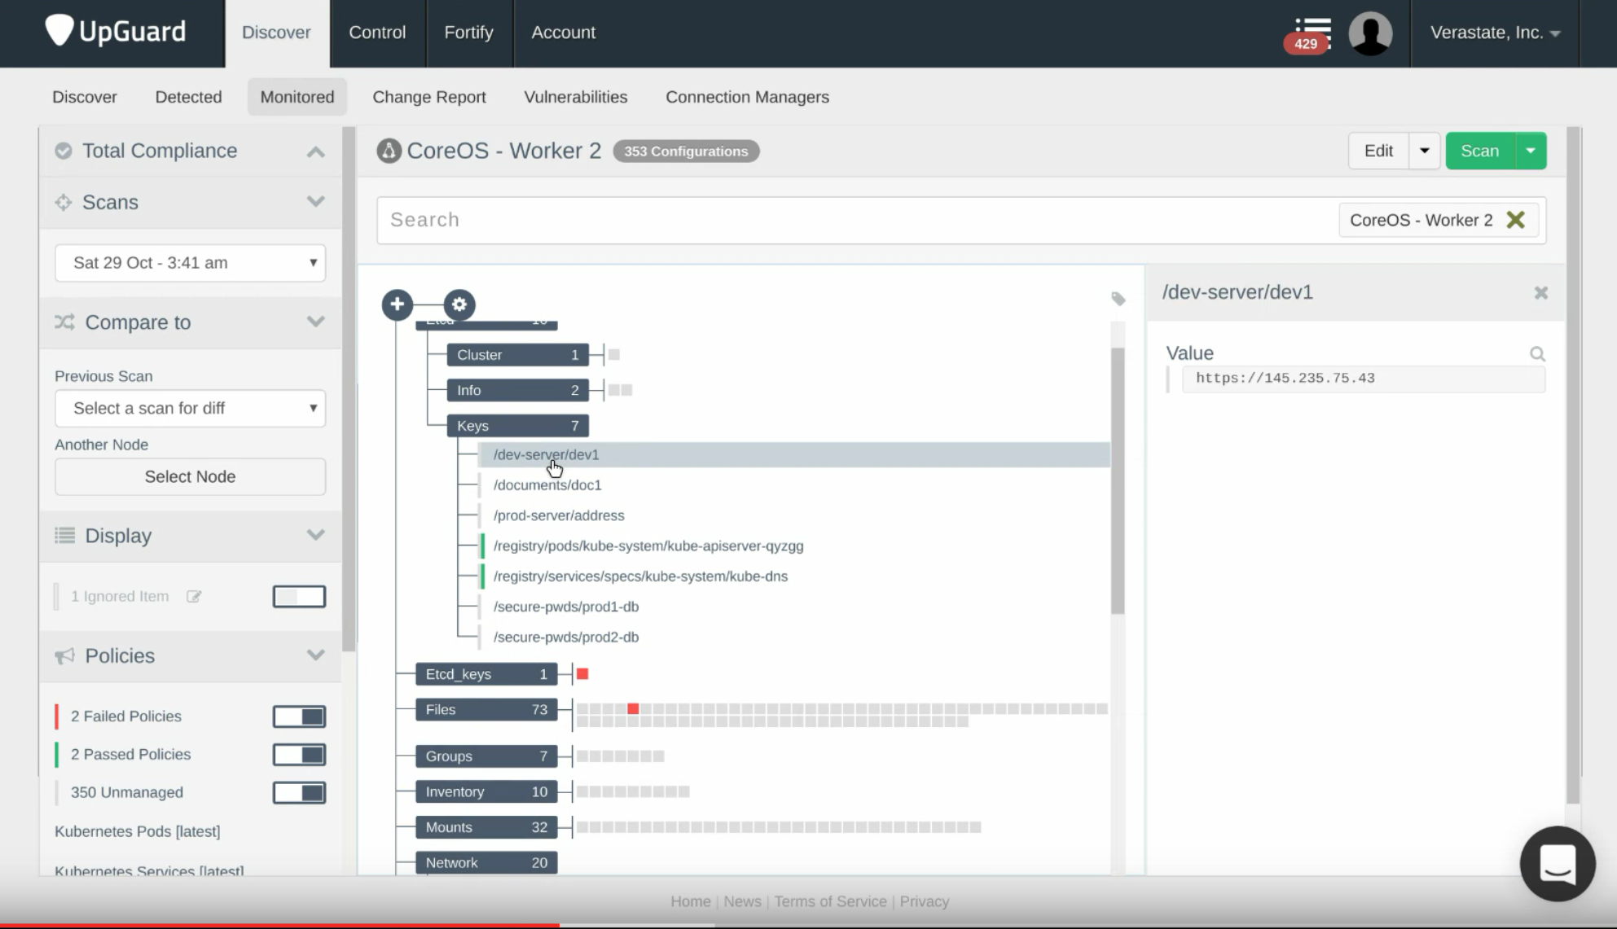
Task: Expand the Policies section chevron
Action: tap(315, 655)
